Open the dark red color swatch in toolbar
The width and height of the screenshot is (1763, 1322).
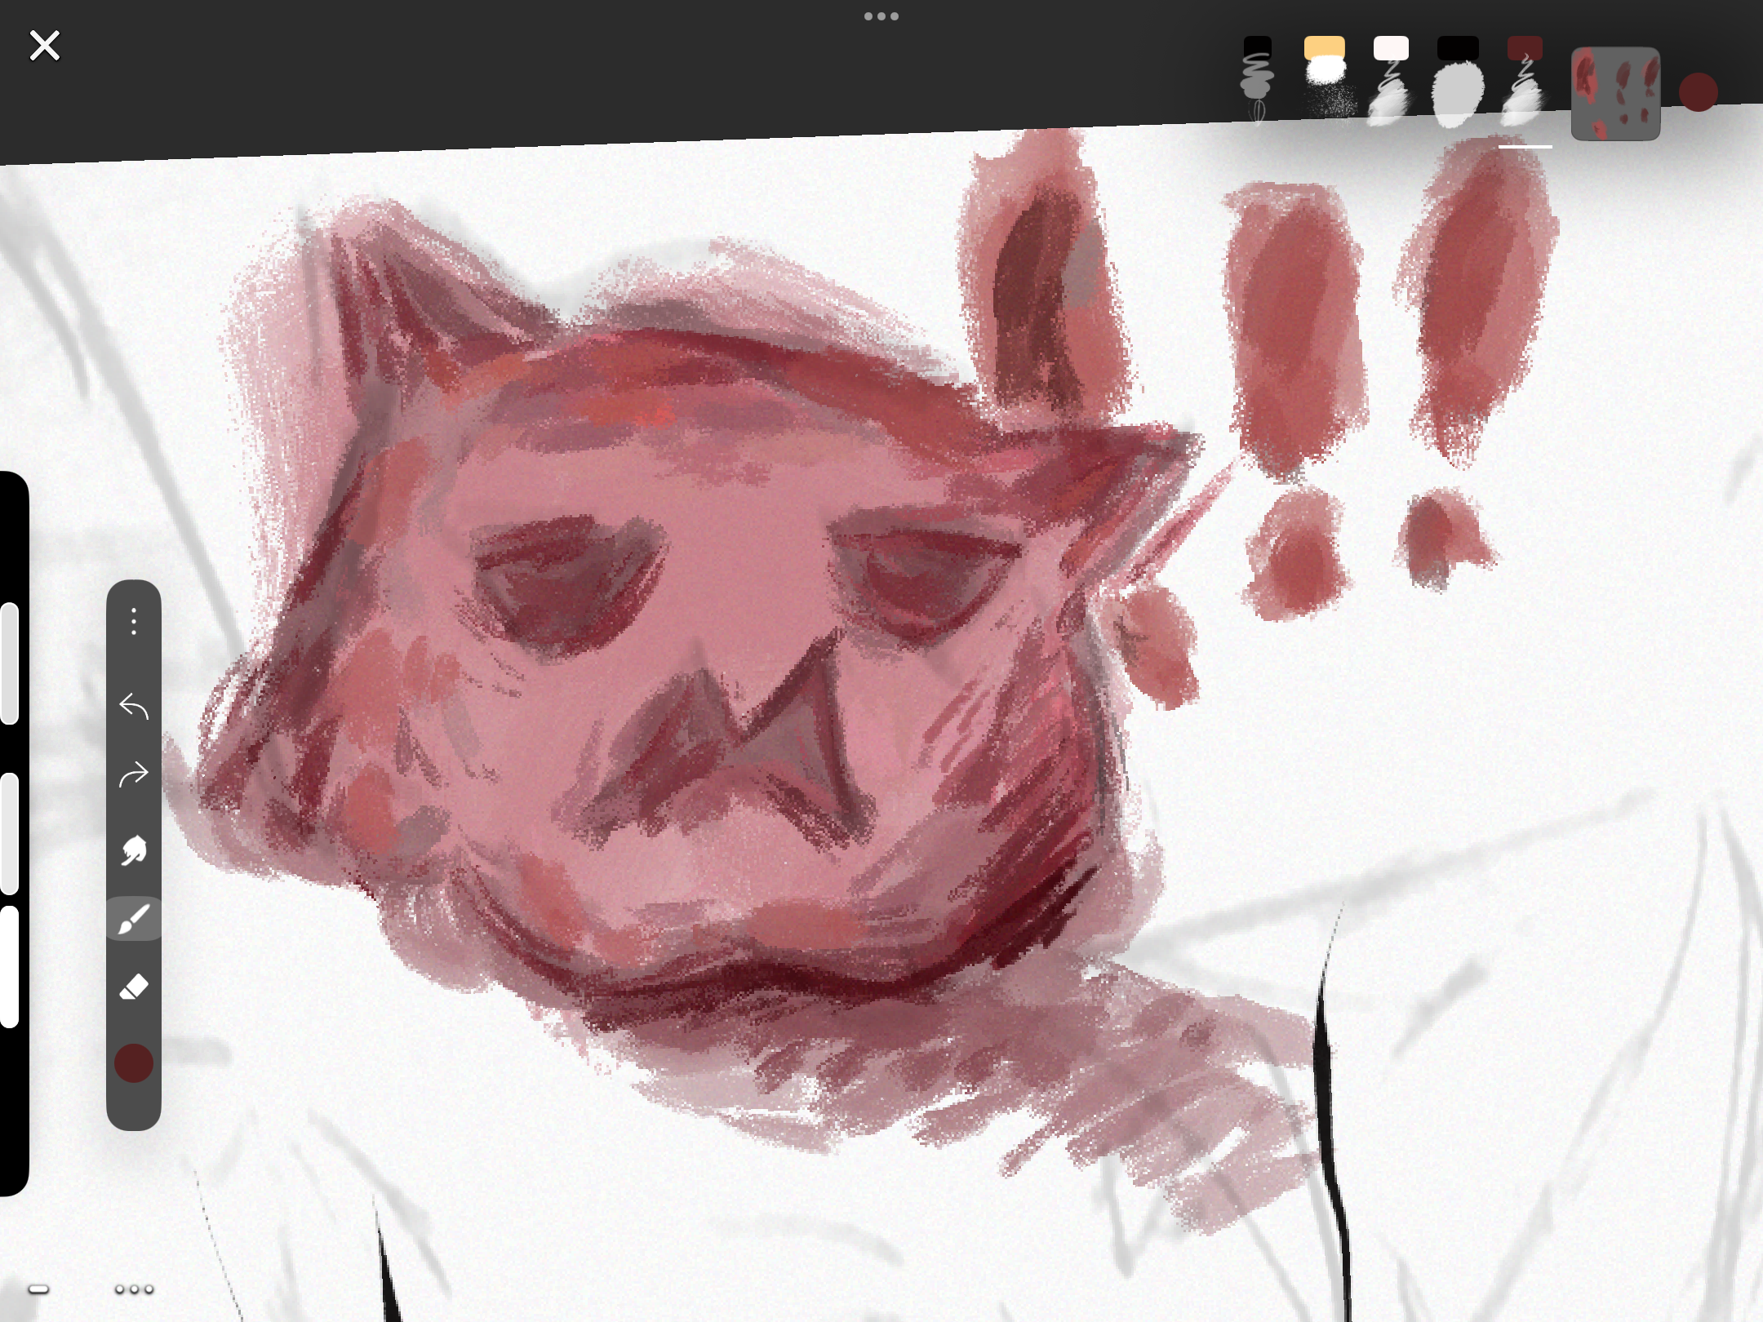tap(134, 1063)
